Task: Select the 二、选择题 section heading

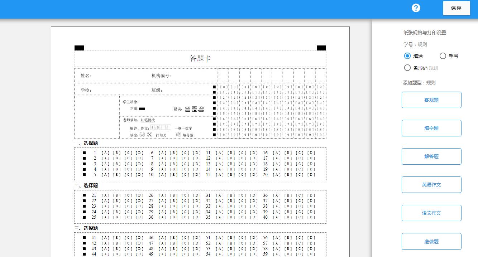Action: [86, 185]
